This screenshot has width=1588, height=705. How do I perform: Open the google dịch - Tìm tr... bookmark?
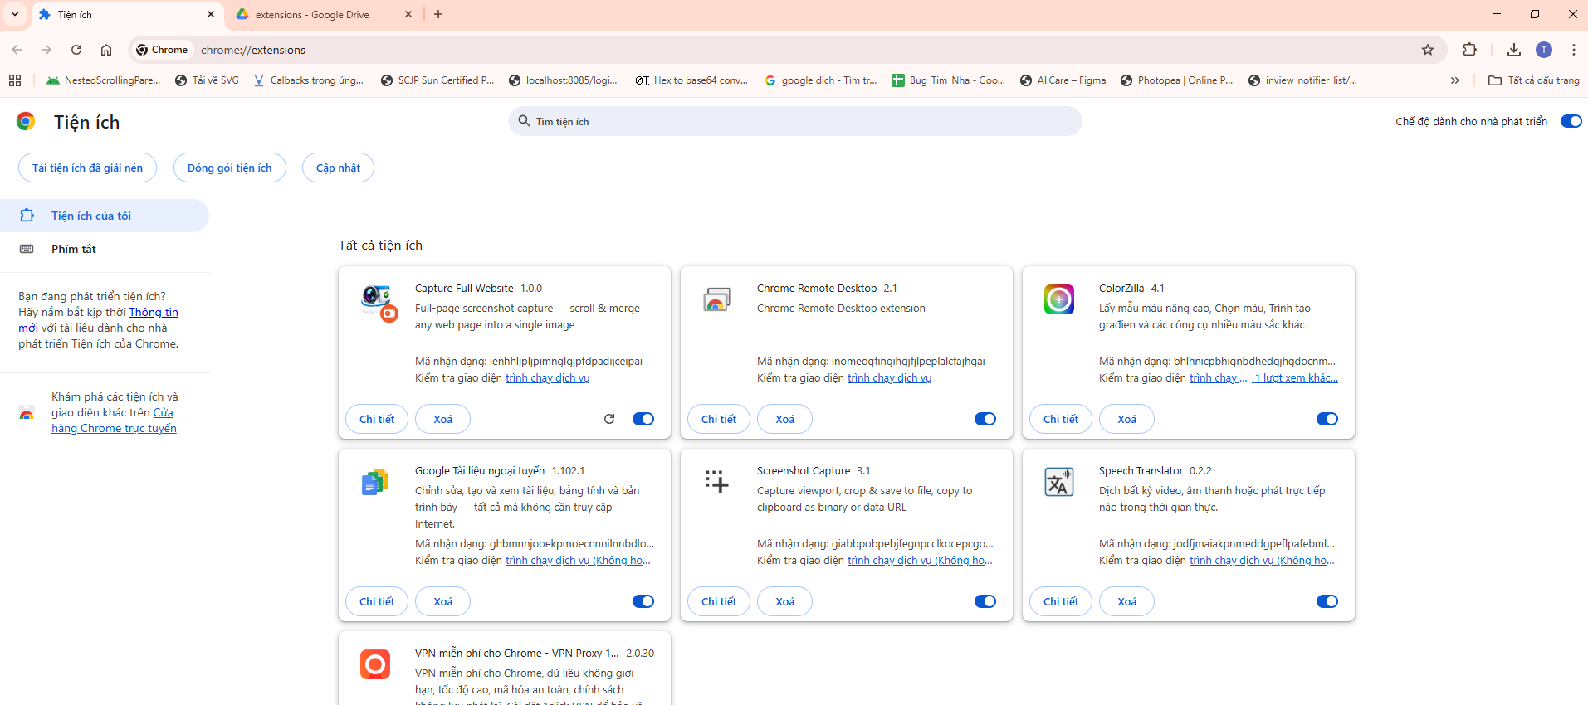click(x=821, y=80)
